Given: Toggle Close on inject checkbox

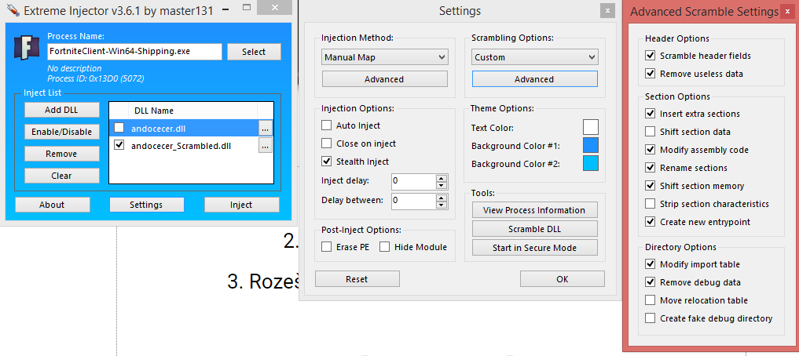Looking at the screenshot, I should coord(327,143).
